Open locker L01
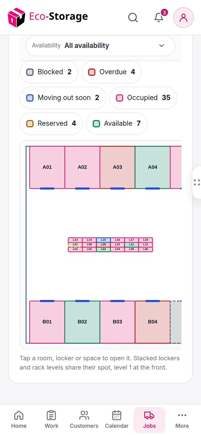Viewport: 201px width, 435px height. click(x=75, y=249)
